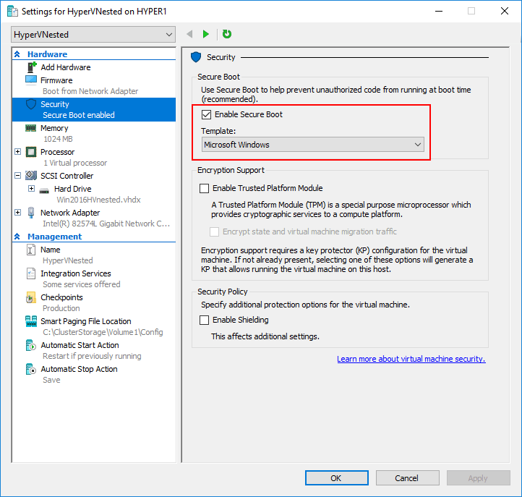Select SCSI Controller in the tree
The height and width of the screenshot is (497, 522).
[x=67, y=176]
